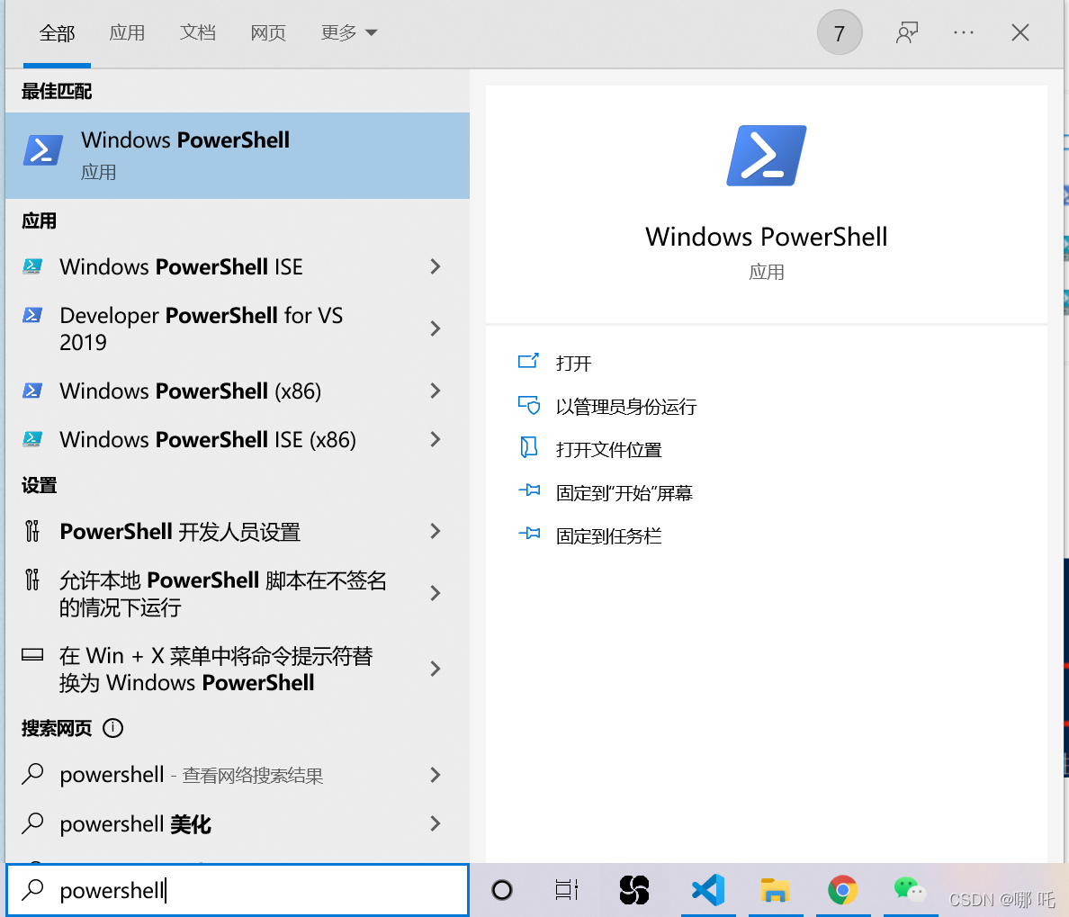Select powershell 查看网络搜索结果 text
The image size is (1069, 917).
pyautogui.click(x=191, y=775)
